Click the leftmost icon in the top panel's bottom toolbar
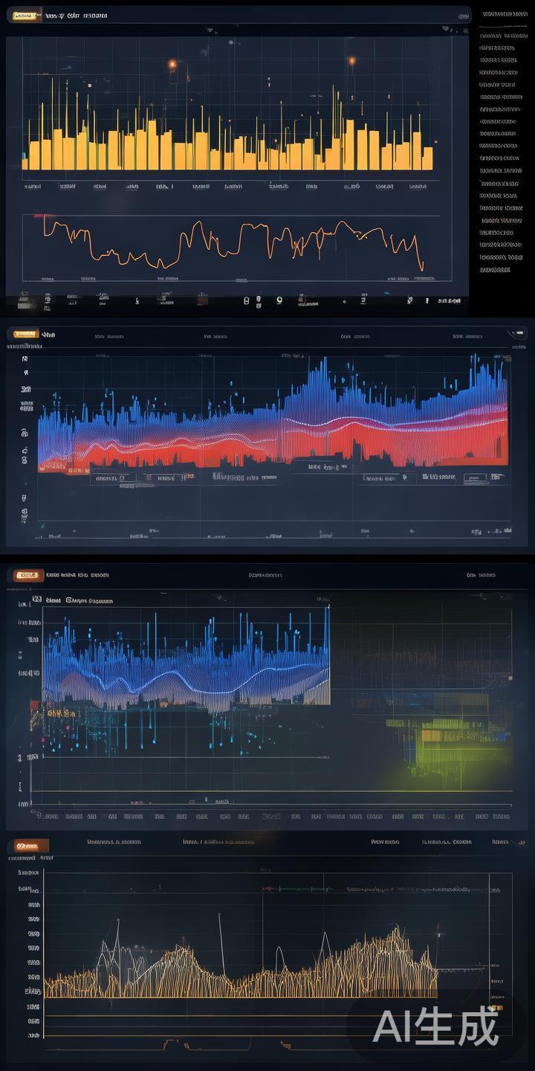The height and width of the screenshot is (1071, 535). [24, 301]
